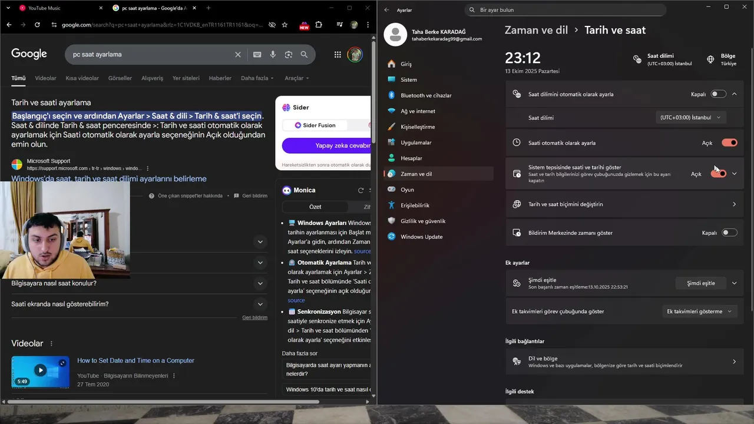The width and height of the screenshot is (754, 424).
Task: Open Daha fazla search filter dropdown
Action: (258, 78)
